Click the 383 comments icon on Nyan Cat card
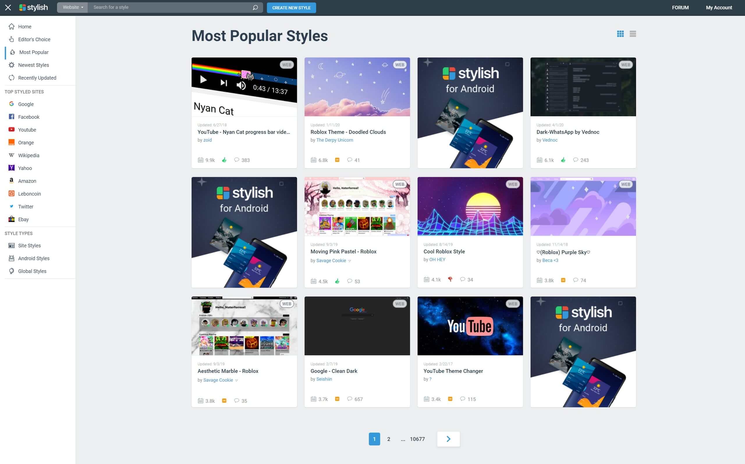Viewport: 745px width, 464px height. coord(237,160)
